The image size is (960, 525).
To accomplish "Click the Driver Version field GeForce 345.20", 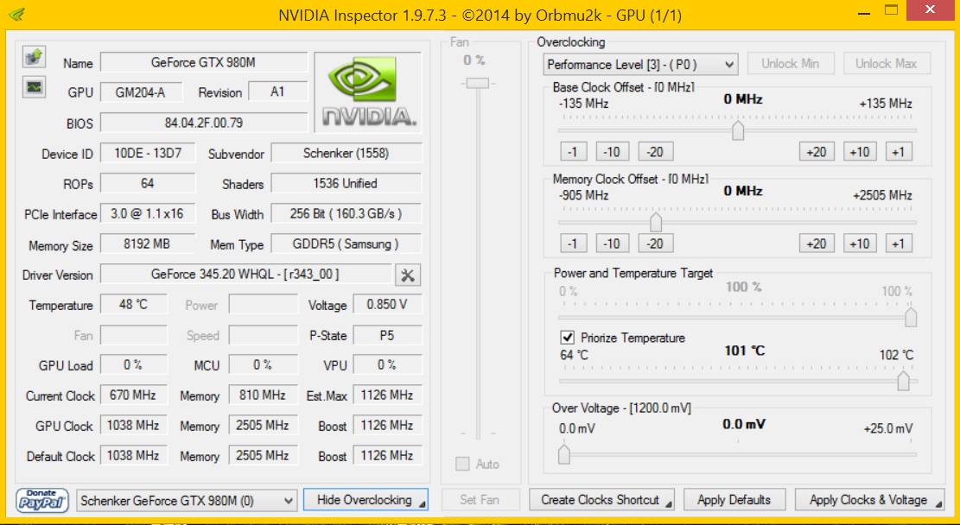I will point(245,274).
